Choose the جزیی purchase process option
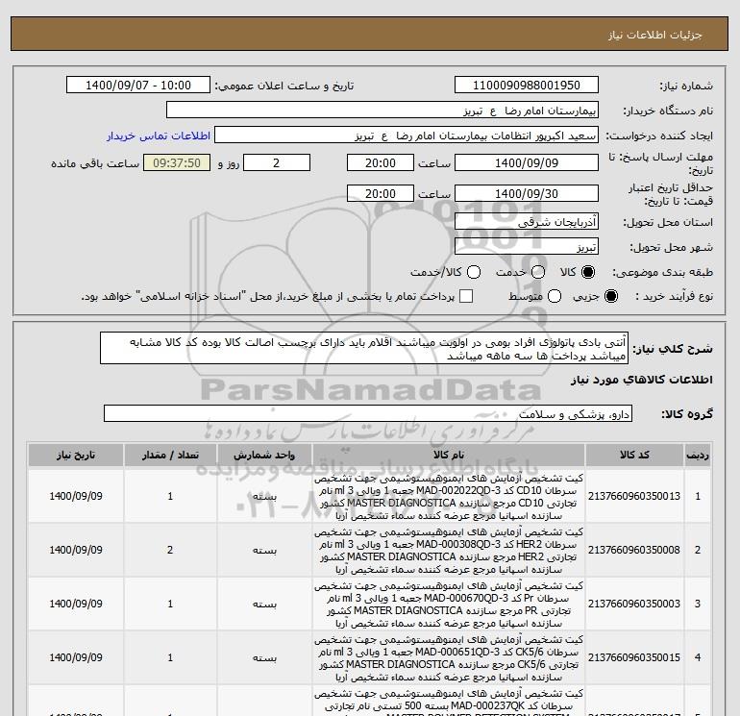The height and width of the screenshot is (716, 740). click(x=610, y=296)
